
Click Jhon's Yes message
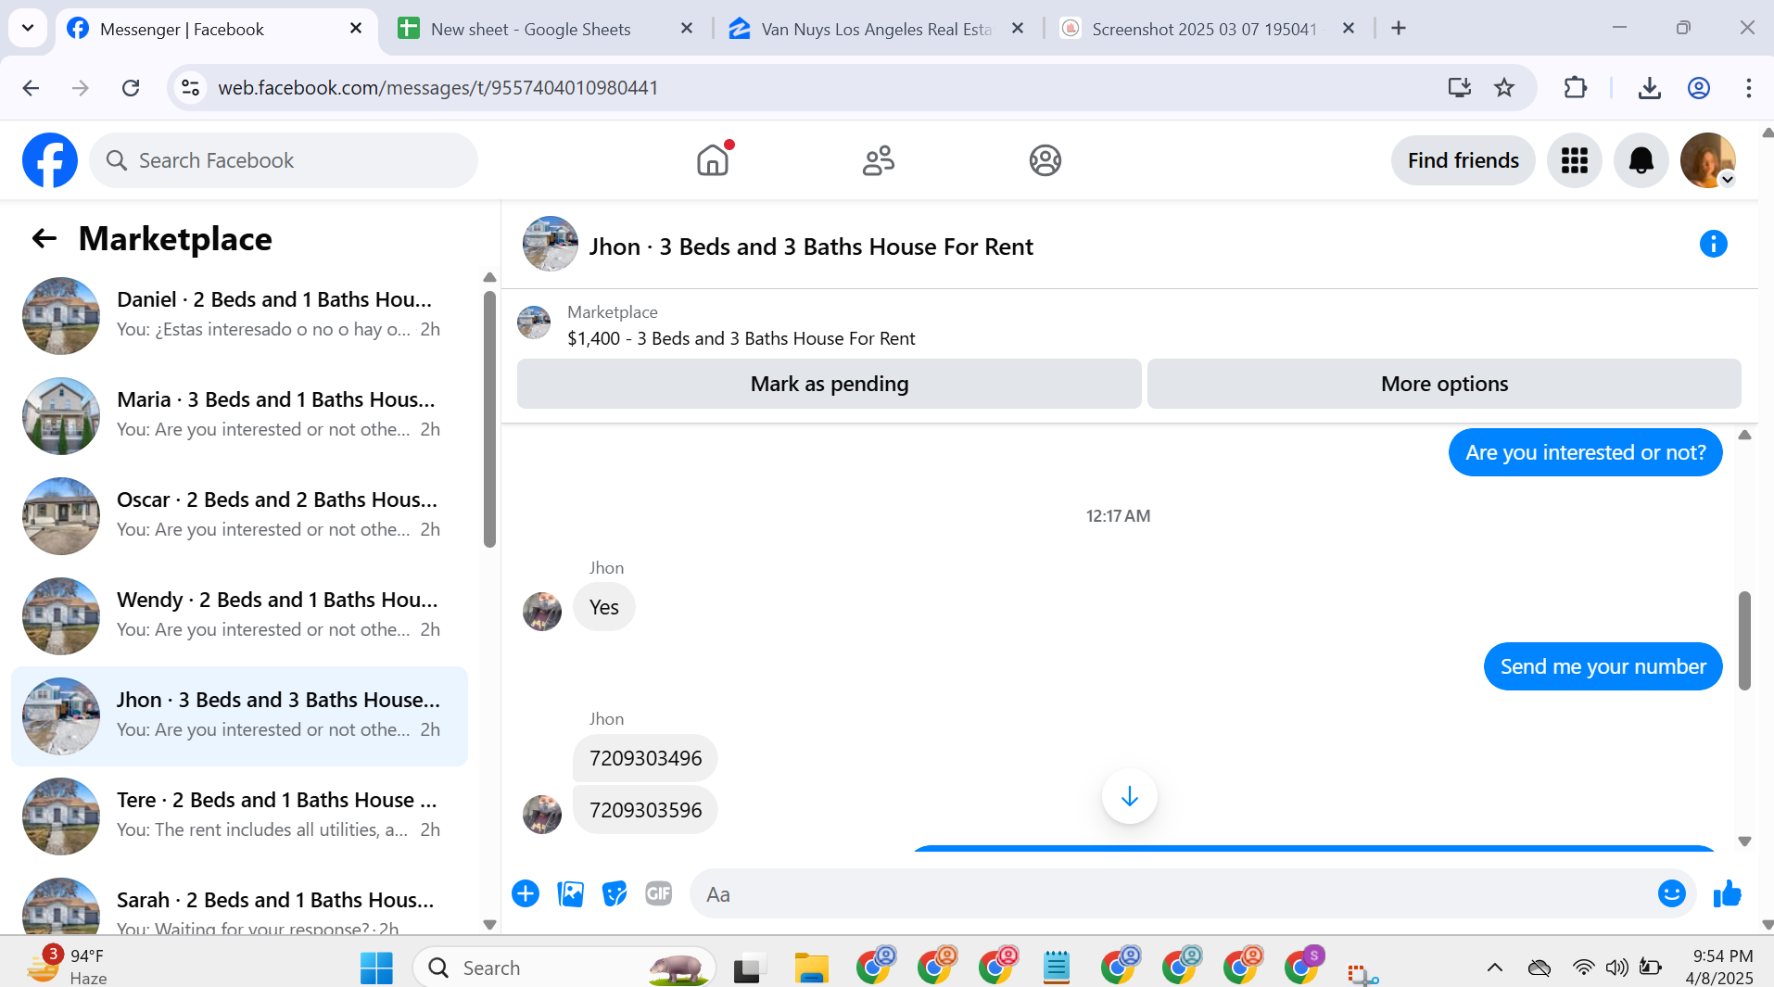click(603, 607)
